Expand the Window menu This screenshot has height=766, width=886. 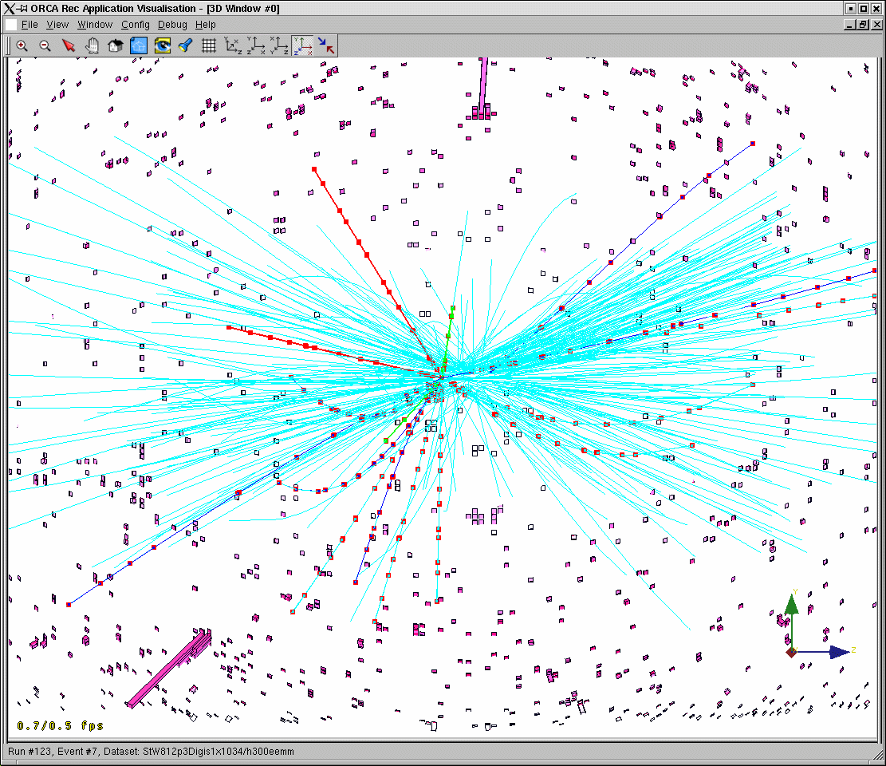[94, 25]
